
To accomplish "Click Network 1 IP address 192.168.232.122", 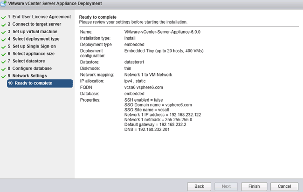I will click(163, 115).
